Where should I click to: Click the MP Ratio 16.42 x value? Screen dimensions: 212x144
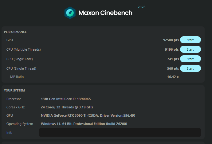pos(173,77)
